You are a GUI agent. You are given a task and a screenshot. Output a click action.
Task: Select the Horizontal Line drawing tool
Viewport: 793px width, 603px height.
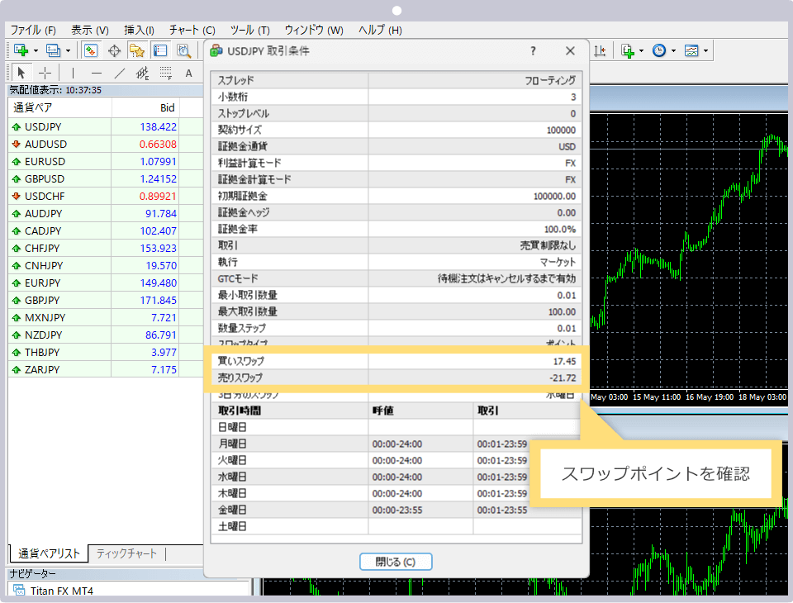[x=97, y=73]
